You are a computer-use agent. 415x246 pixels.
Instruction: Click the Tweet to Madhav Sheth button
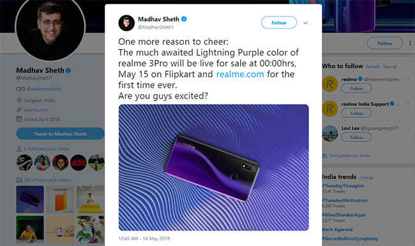coord(61,134)
